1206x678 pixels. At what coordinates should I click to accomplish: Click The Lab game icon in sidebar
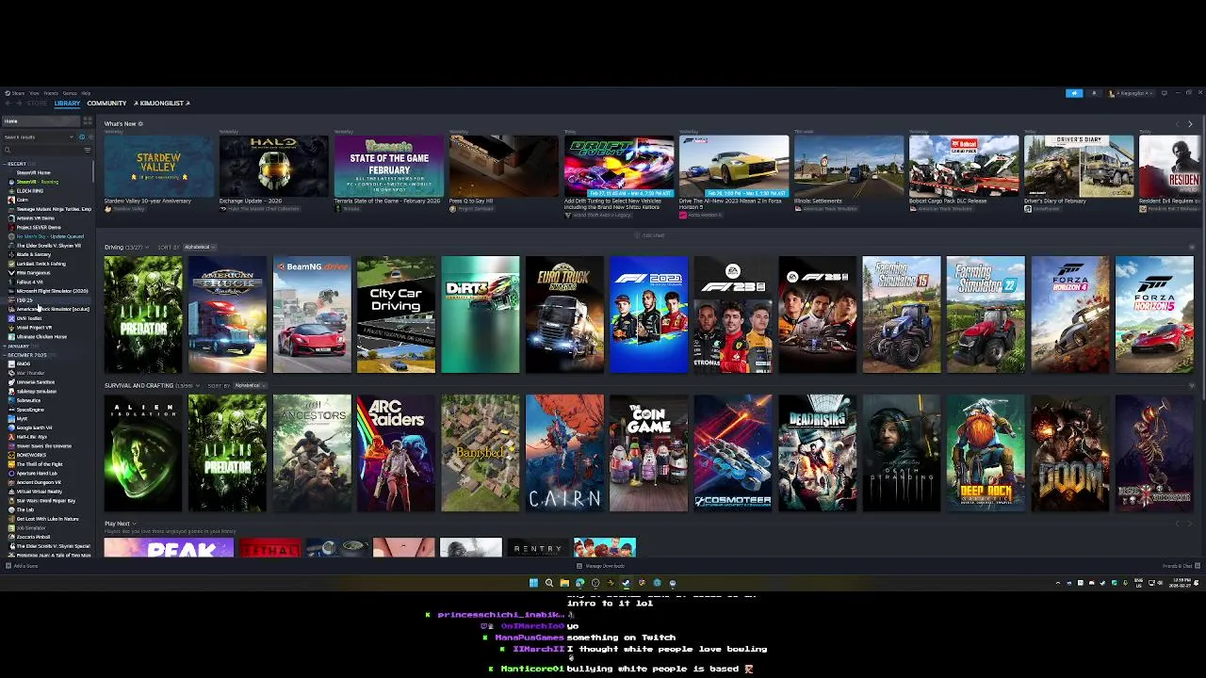tap(11, 509)
